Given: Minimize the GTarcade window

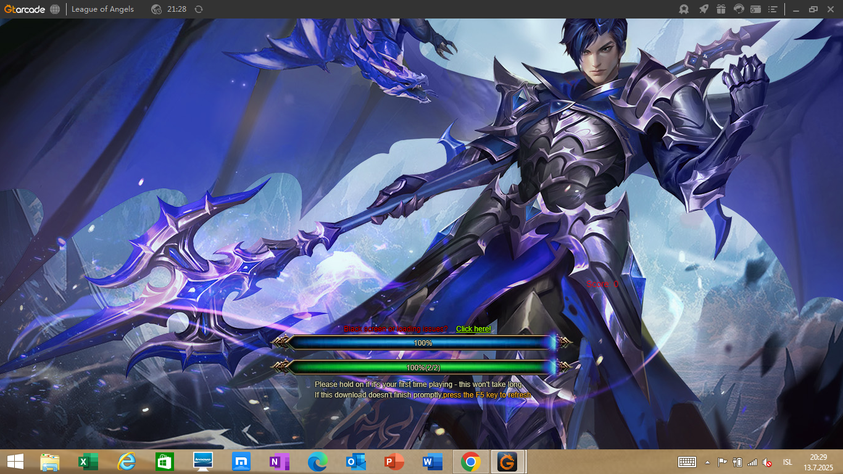Looking at the screenshot, I should (x=796, y=9).
